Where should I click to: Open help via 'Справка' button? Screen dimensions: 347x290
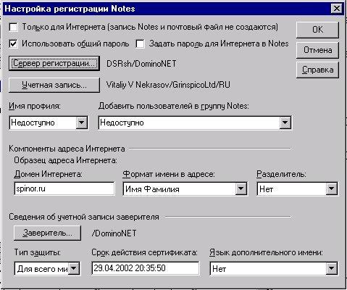(x=317, y=70)
